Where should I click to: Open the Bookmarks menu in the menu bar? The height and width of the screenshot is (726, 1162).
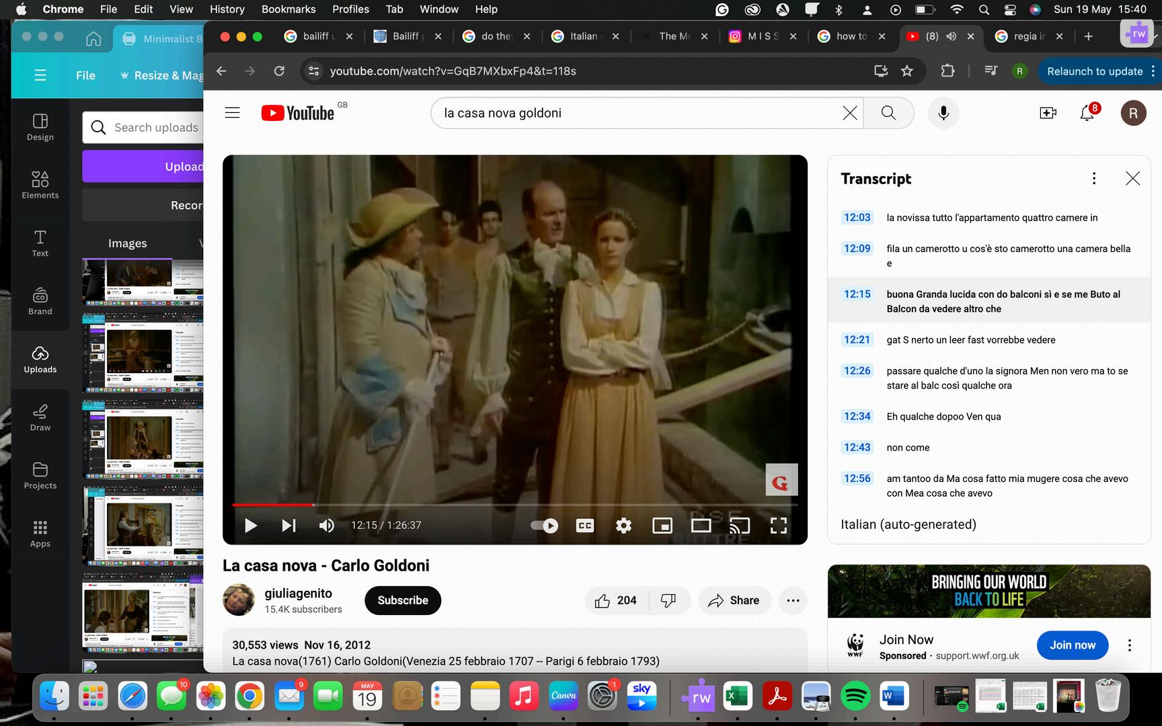click(288, 9)
